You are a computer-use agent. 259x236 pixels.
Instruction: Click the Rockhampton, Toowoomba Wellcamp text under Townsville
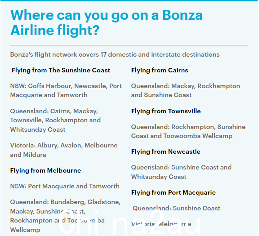188,131
